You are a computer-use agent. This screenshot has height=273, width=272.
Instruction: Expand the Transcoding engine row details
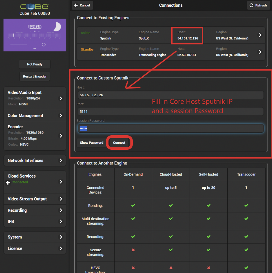tap(260, 52)
